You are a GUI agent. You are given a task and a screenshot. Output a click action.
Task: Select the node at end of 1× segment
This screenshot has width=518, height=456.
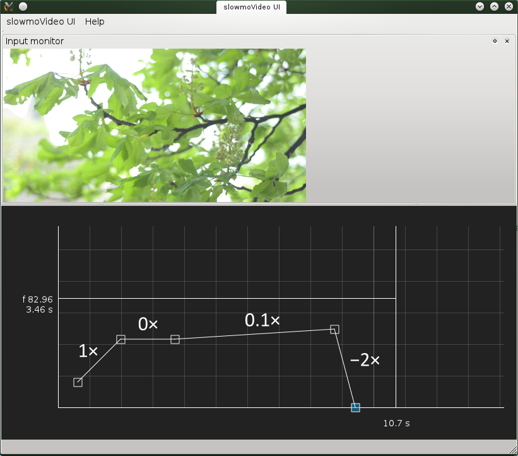click(x=121, y=340)
